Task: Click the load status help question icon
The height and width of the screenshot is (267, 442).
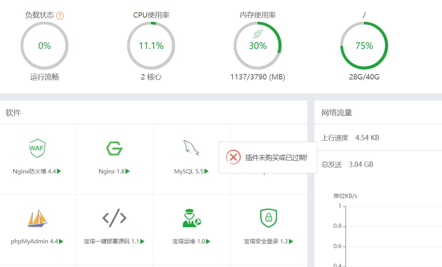Action: [60, 16]
